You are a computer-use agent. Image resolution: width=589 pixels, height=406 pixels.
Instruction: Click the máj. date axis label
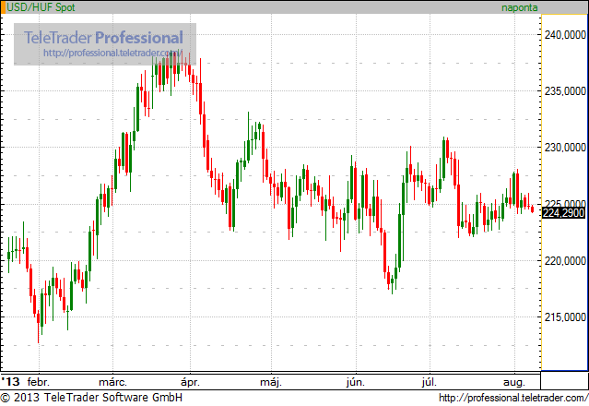tap(271, 382)
